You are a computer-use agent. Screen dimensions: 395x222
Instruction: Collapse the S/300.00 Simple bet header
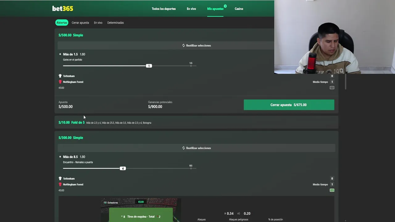[71, 138]
